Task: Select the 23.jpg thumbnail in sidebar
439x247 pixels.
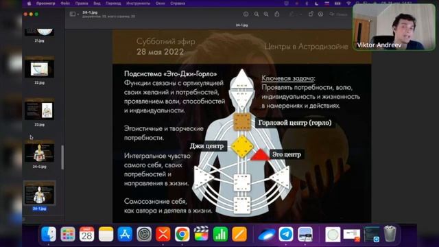Action: (40, 109)
